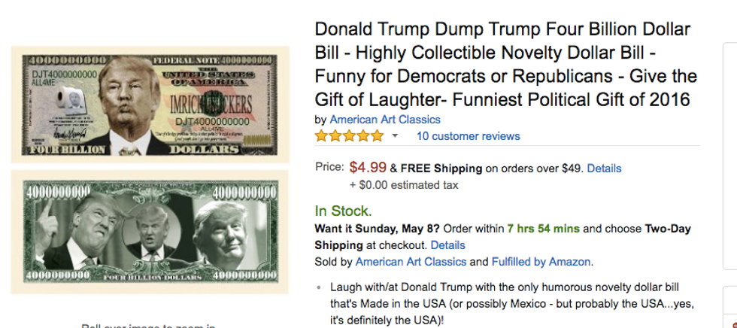Click the five-star rating icons

349,136
